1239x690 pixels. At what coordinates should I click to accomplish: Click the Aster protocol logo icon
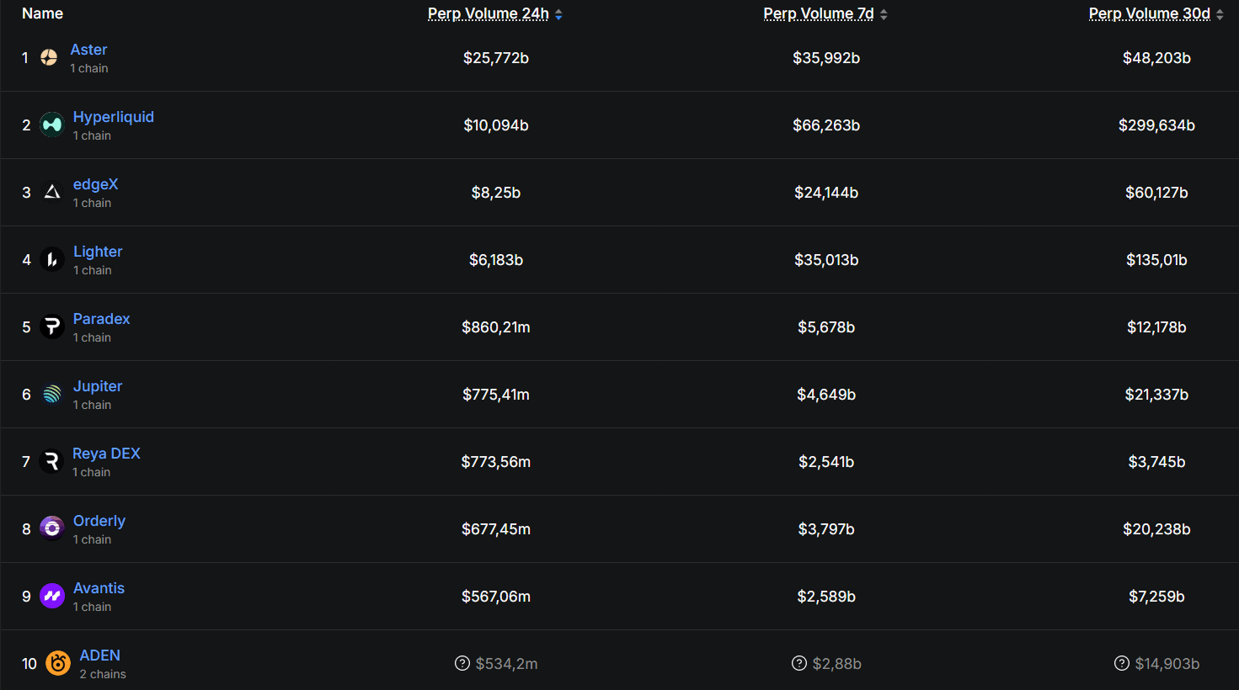[x=49, y=57]
